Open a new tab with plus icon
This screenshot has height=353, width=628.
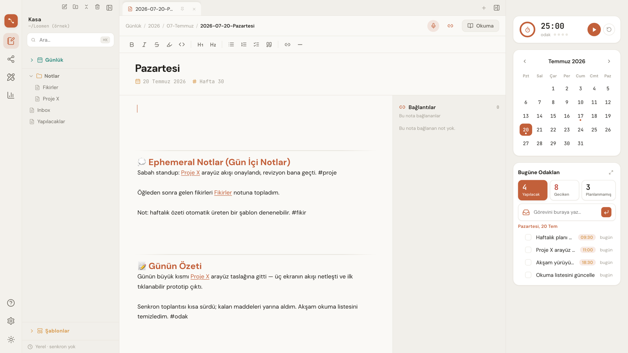tap(484, 8)
